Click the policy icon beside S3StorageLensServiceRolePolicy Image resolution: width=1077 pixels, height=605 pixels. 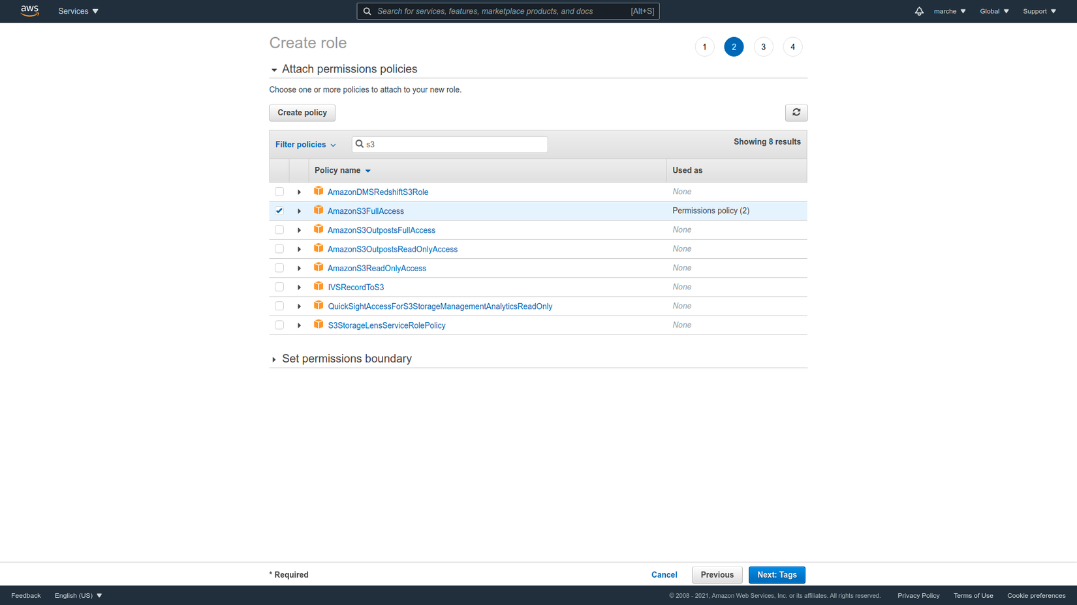319,324
